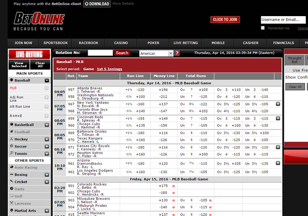Click the CLICK TO JOIN button
Viewport: 308px width, 216px height.
tap(225, 20)
